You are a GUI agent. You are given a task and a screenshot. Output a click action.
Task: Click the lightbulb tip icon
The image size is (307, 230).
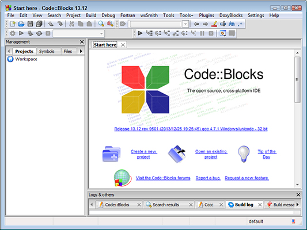pyautogui.click(x=244, y=154)
